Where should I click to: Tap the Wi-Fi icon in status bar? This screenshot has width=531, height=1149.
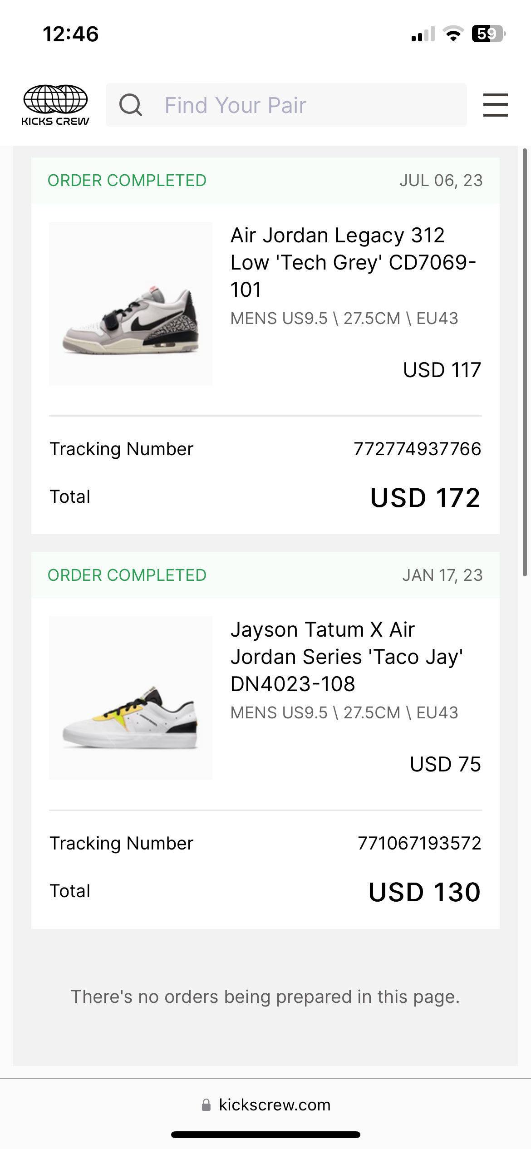pos(452,34)
